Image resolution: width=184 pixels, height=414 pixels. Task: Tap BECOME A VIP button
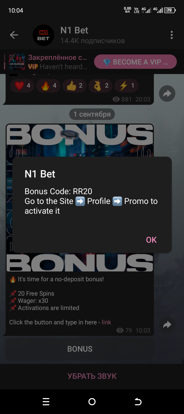point(135,62)
